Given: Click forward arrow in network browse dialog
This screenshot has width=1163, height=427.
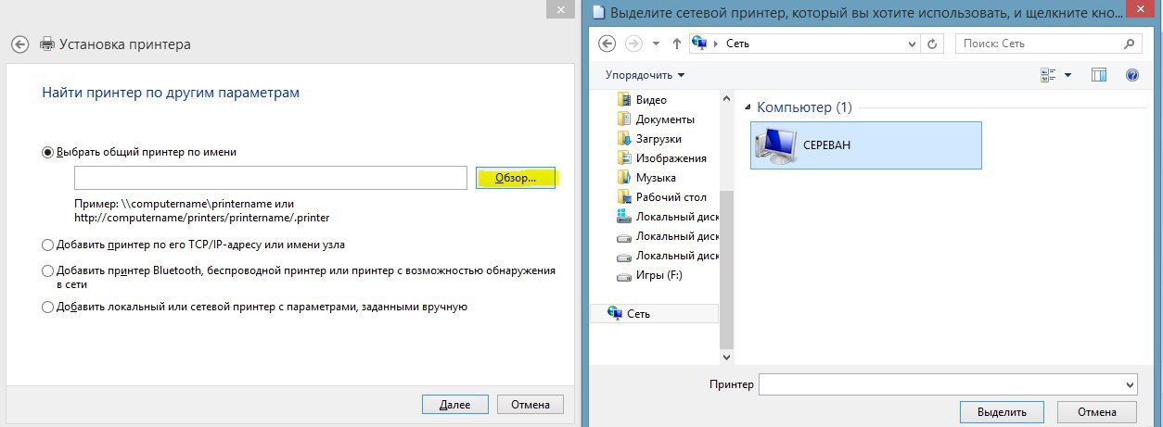Looking at the screenshot, I should coord(633,44).
